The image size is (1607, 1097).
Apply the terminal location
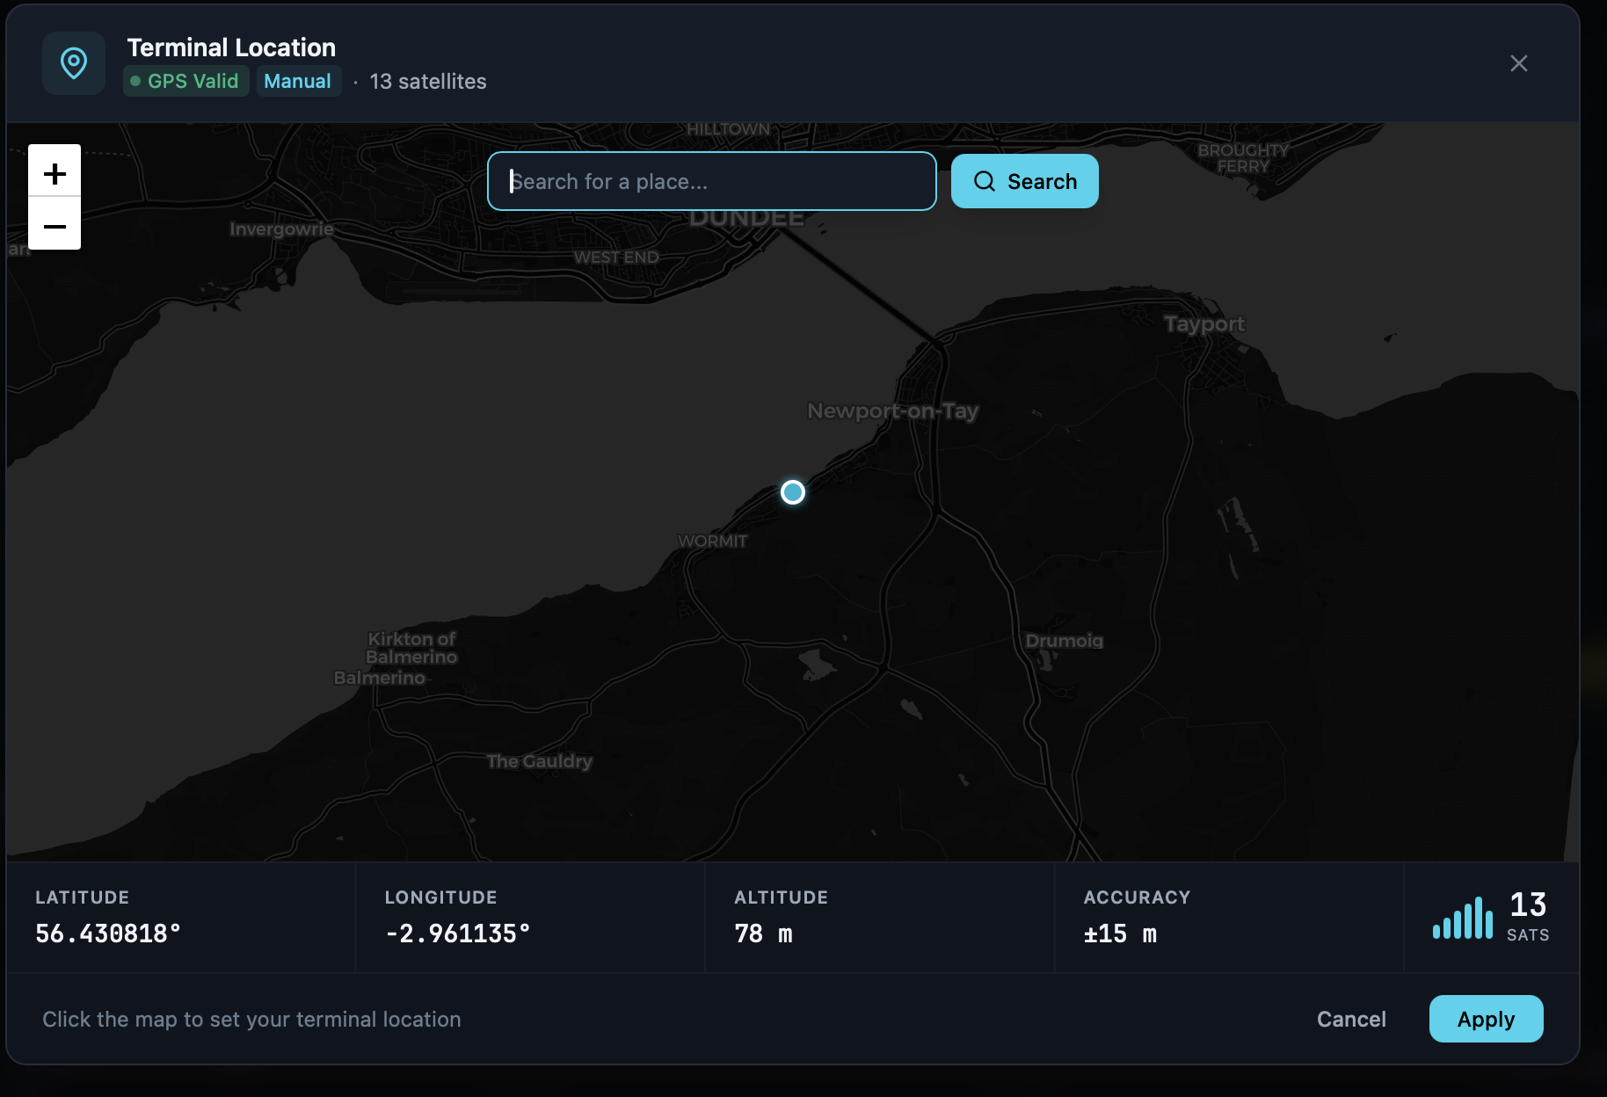1486,1019
